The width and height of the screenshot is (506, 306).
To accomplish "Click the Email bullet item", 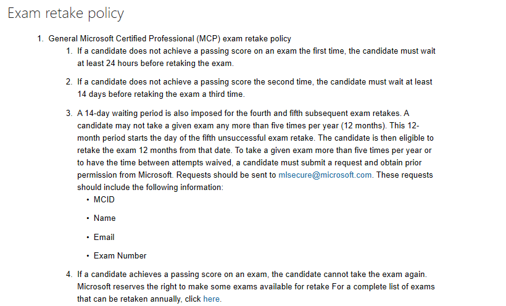I will (104, 238).
